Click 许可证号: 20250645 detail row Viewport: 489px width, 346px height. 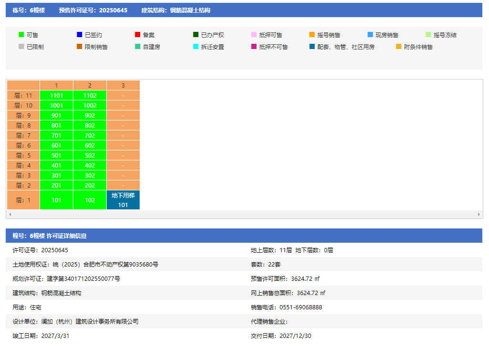point(40,250)
